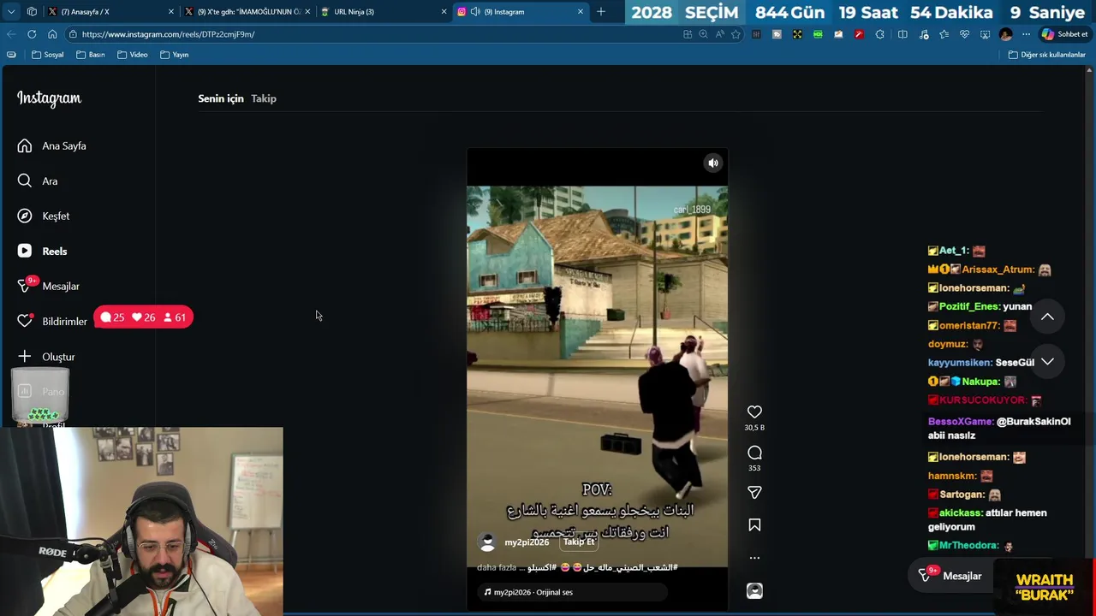Open the extensions puzzle icon
The height and width of the screenshot is (616, 1096).
point(879,34)
